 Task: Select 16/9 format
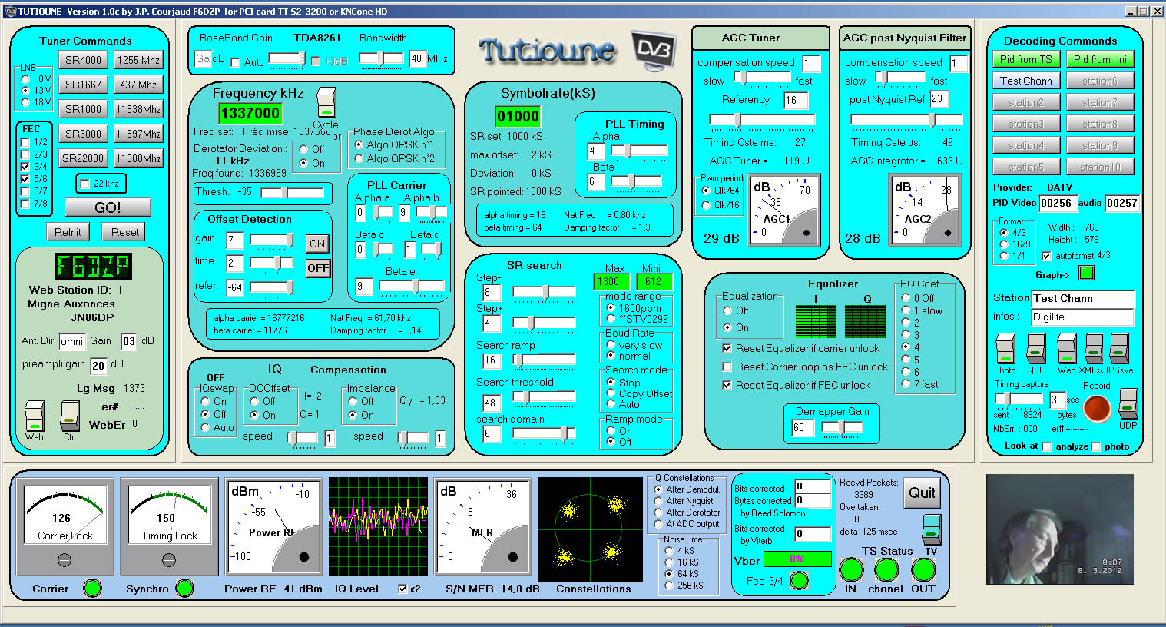1004,244
